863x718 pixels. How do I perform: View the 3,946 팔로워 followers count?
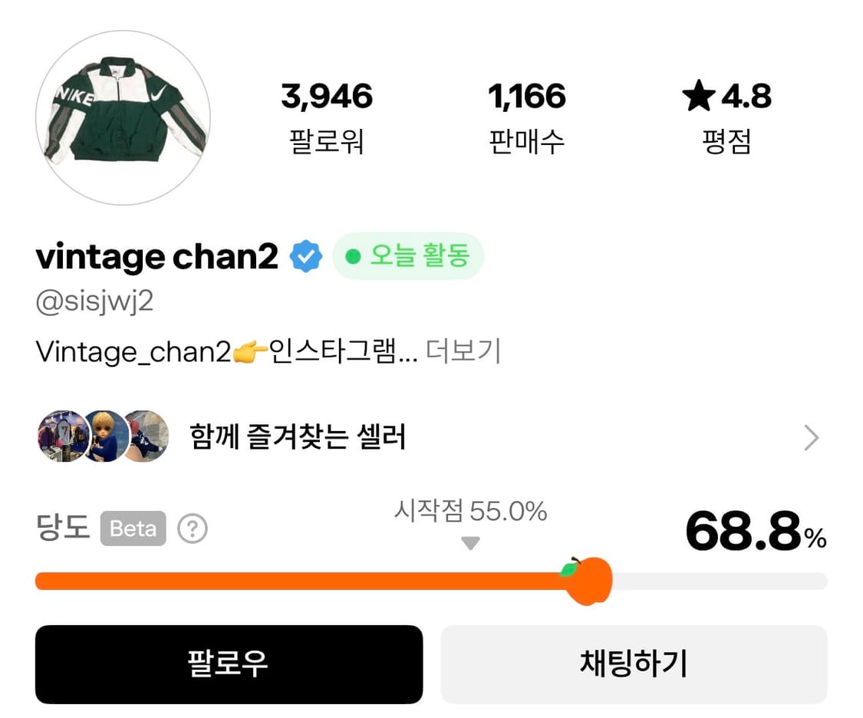tap(327, 117)
